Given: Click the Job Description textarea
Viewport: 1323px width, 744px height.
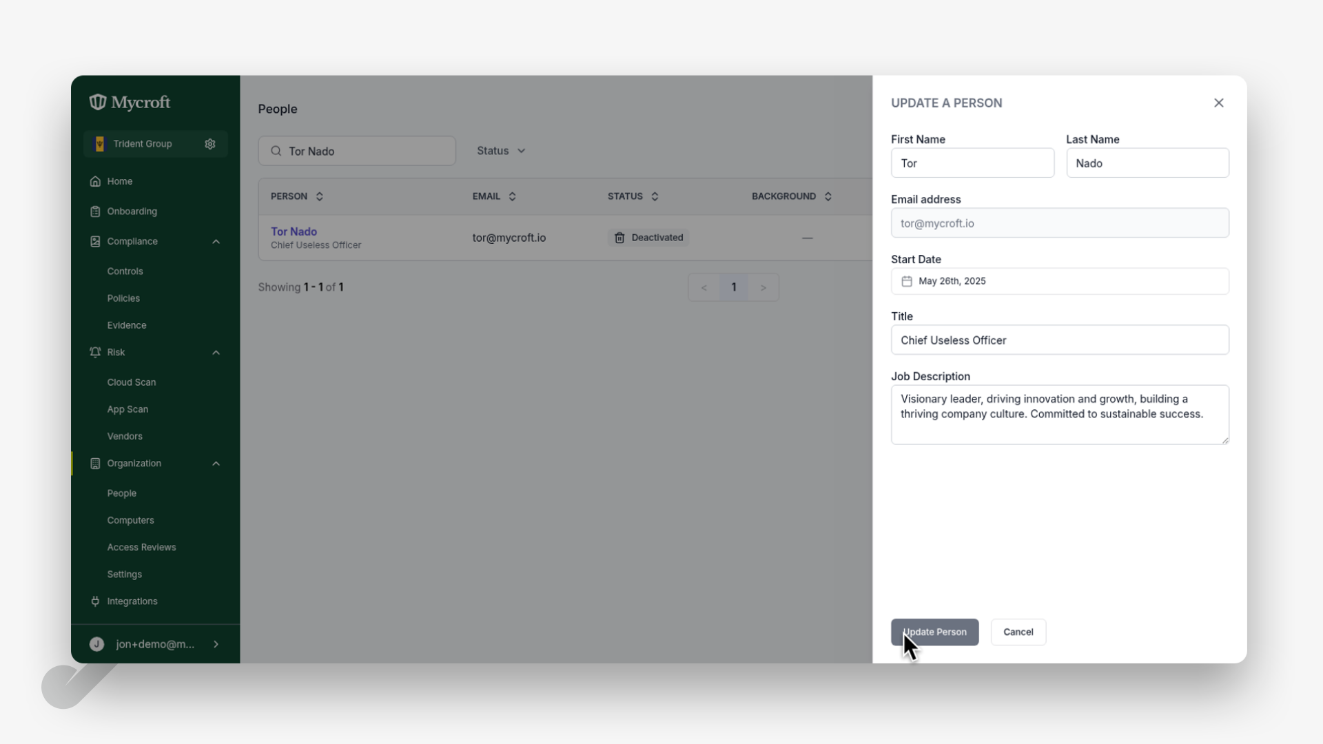Looking at the screenshot, I should click(1060, 415).
